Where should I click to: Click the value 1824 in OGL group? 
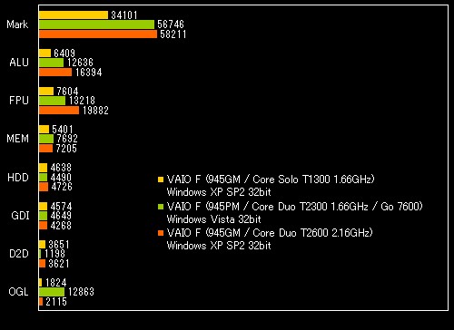tap(56, 283)
